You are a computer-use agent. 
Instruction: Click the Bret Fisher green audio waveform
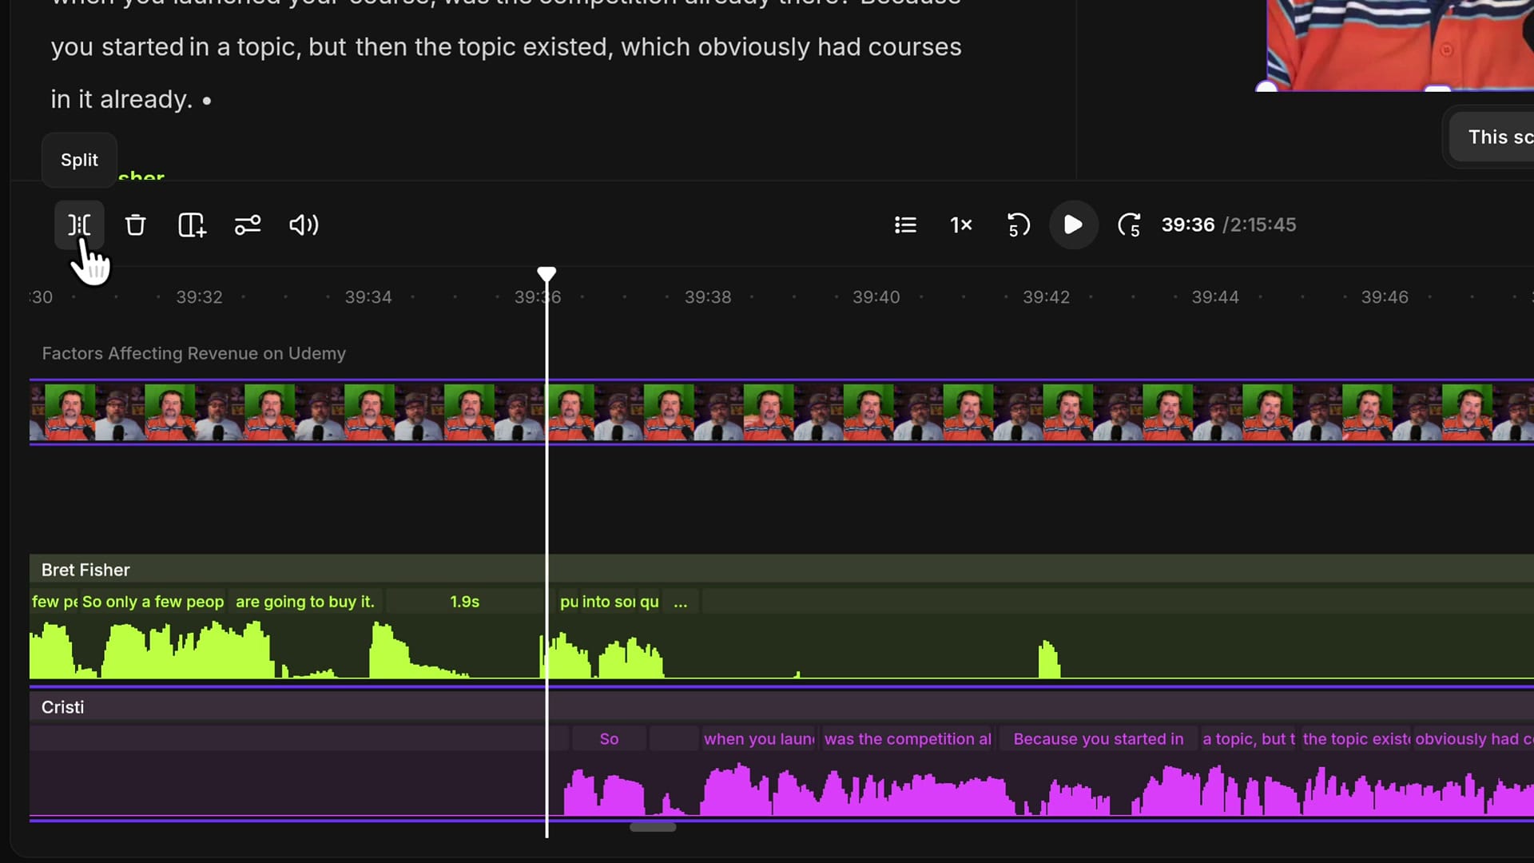point(781,649)
